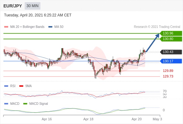Click the MA 50 blue legend swatch
This screenshot has height=124, width=183.
50,27
